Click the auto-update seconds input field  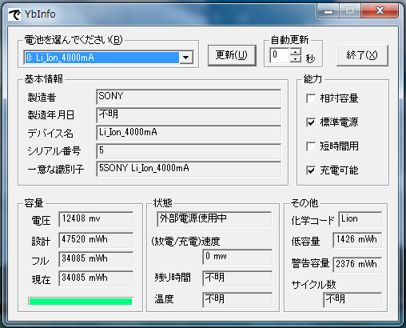pos(280,55)
